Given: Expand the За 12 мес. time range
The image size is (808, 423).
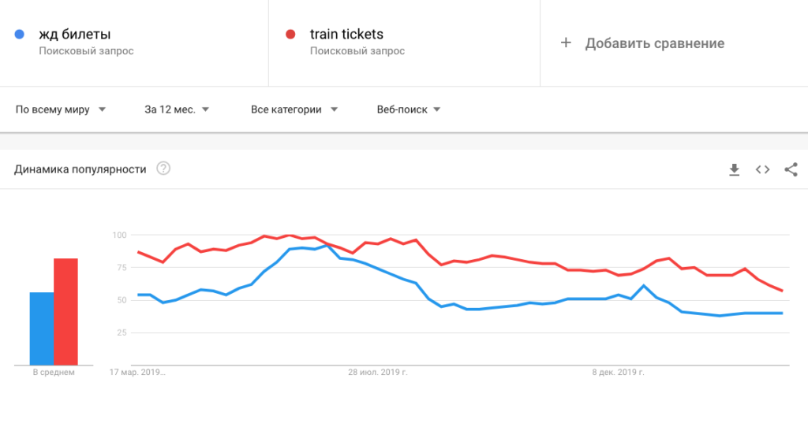Looking at the screenshot, I should tap(177, 109).
